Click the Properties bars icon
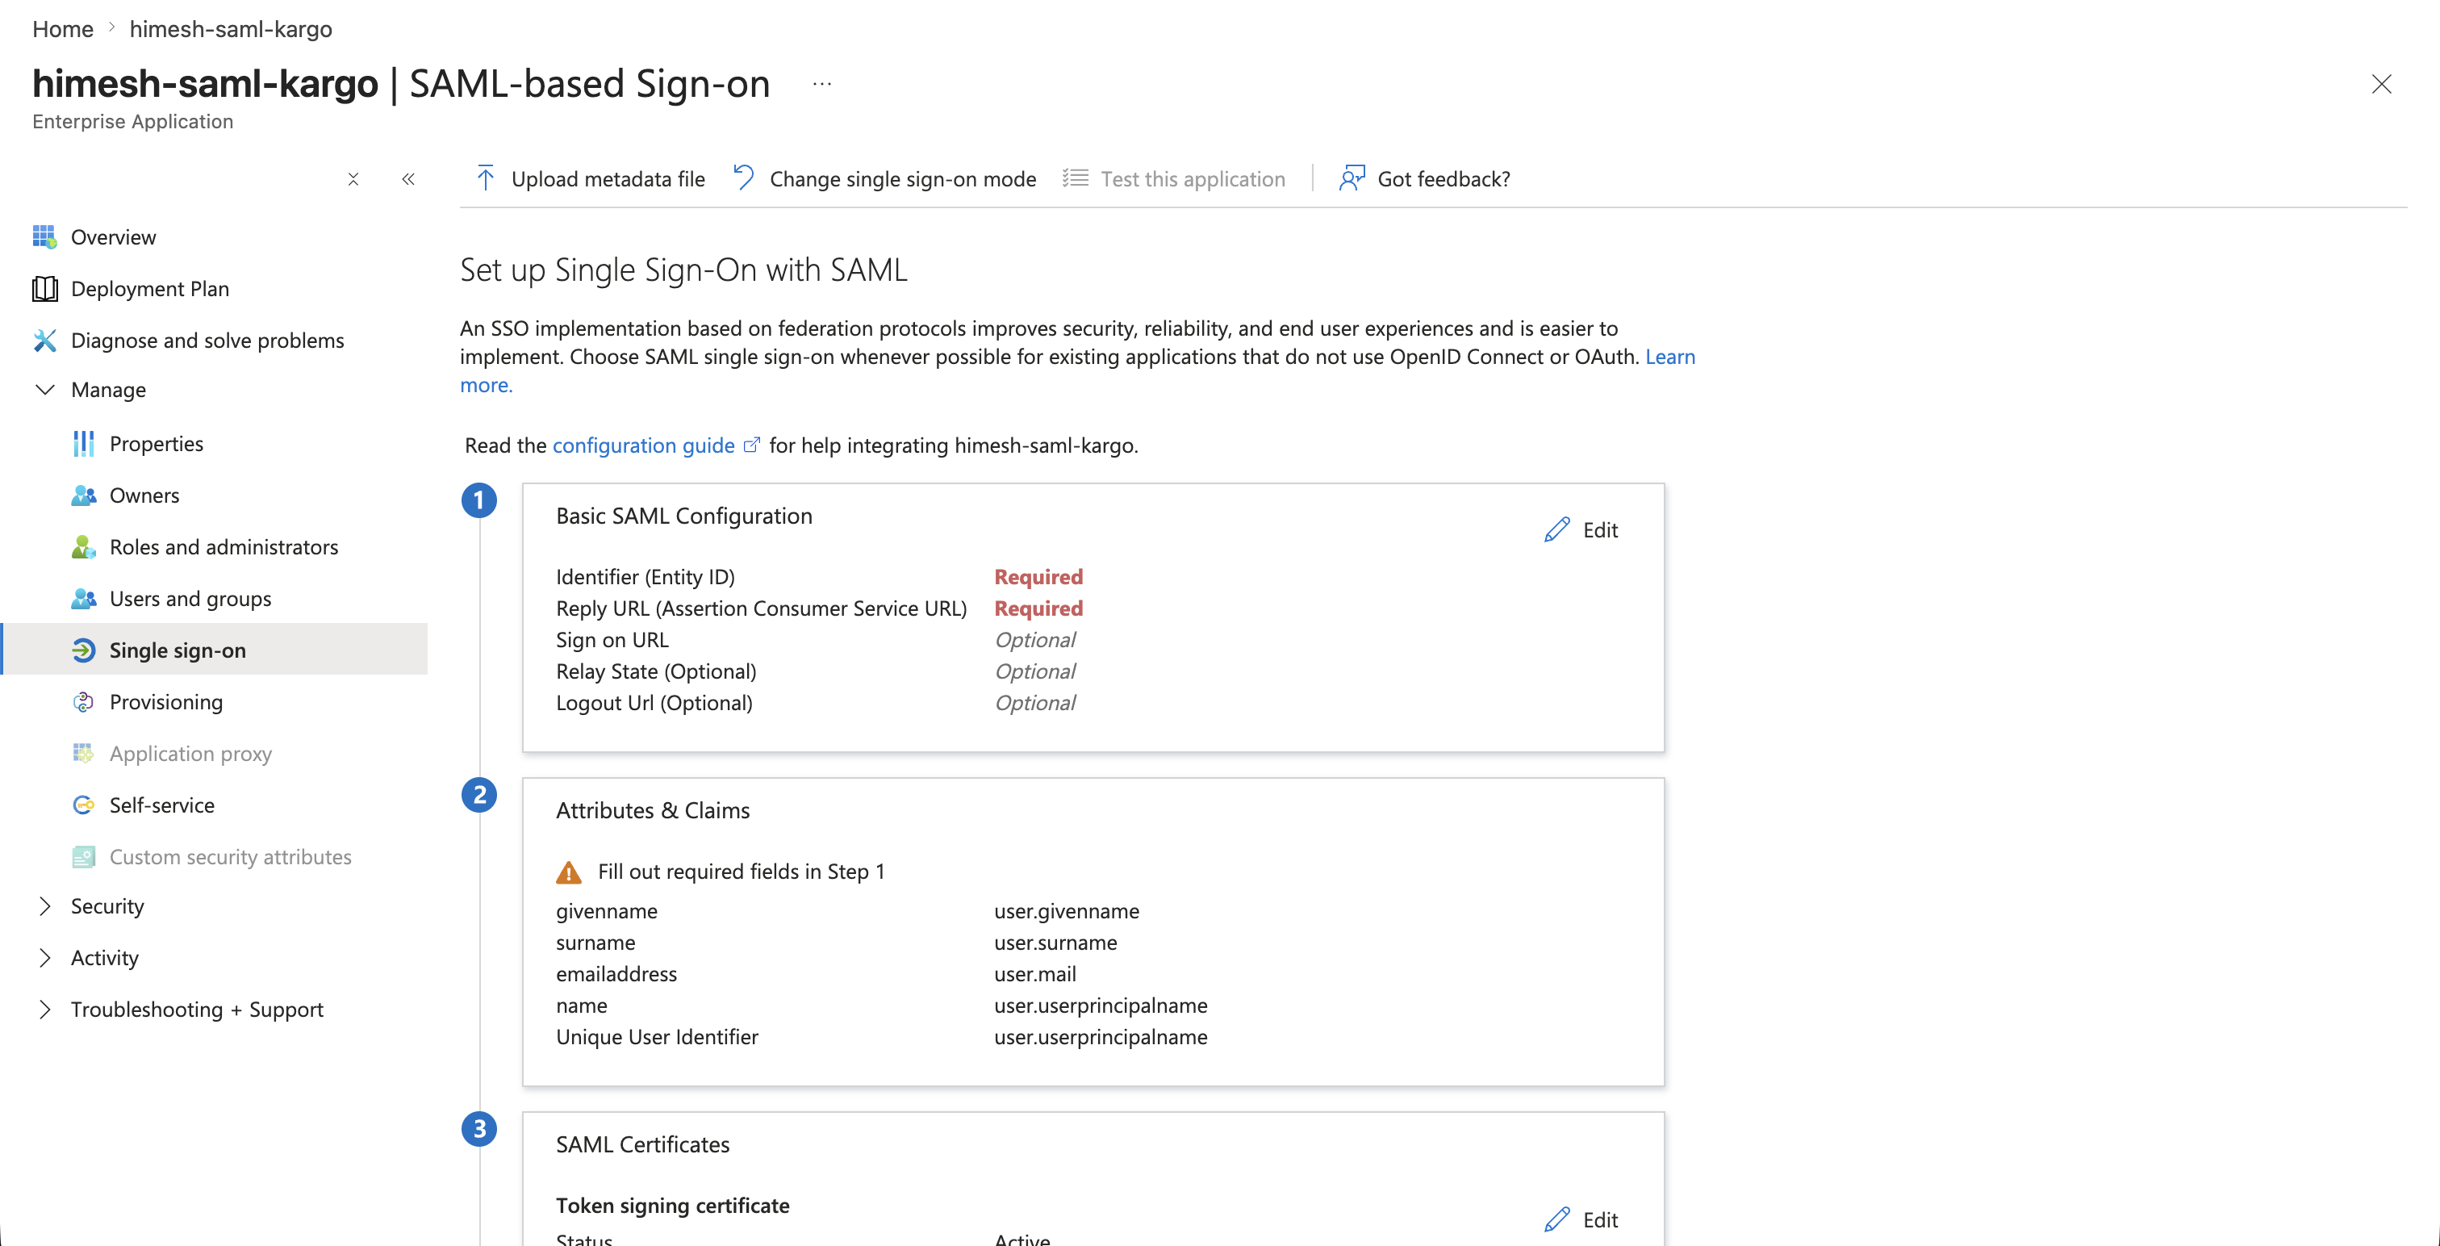 pos(83,443)
